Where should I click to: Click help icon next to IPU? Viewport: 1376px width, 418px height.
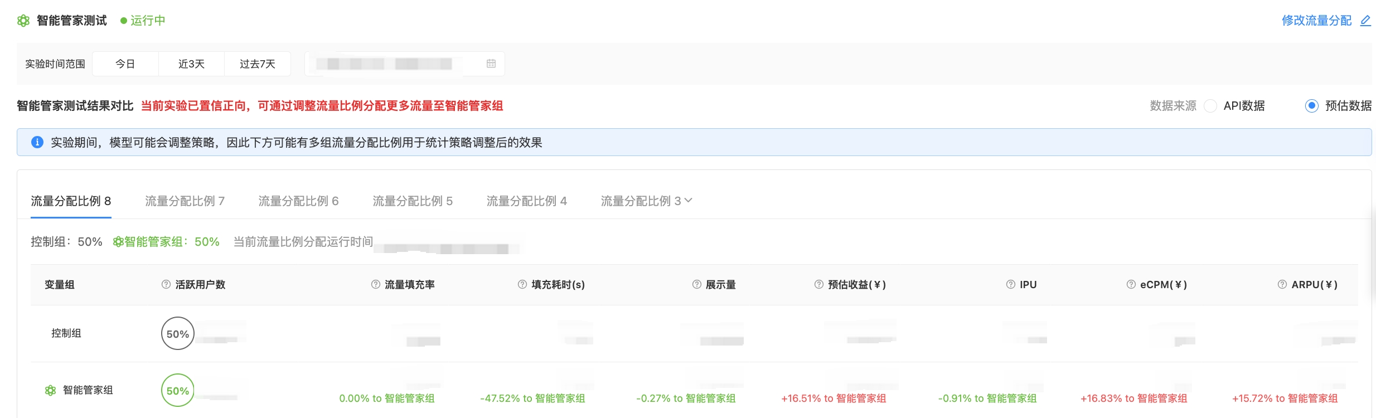1011,284
